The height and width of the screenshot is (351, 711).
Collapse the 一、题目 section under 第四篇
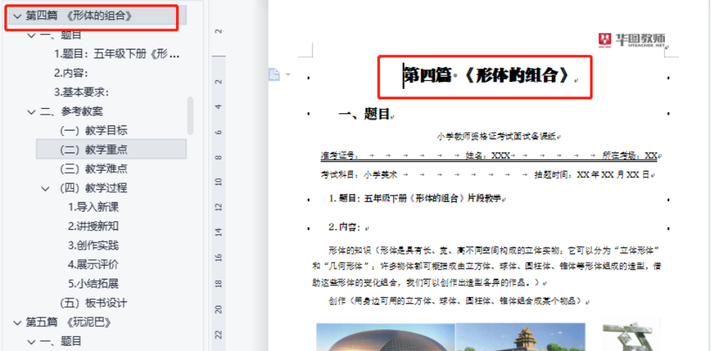click(x=31, y=35)
